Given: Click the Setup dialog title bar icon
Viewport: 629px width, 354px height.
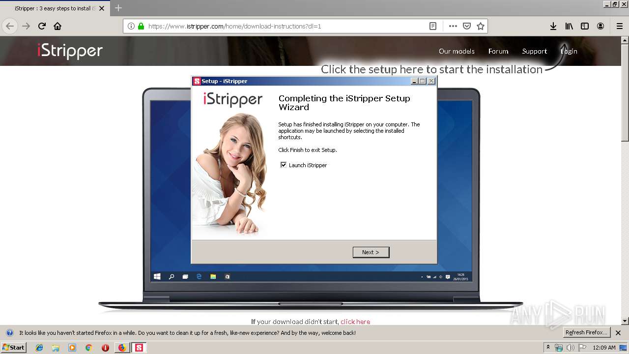Looking at the screenshot, I should [197, 81].
